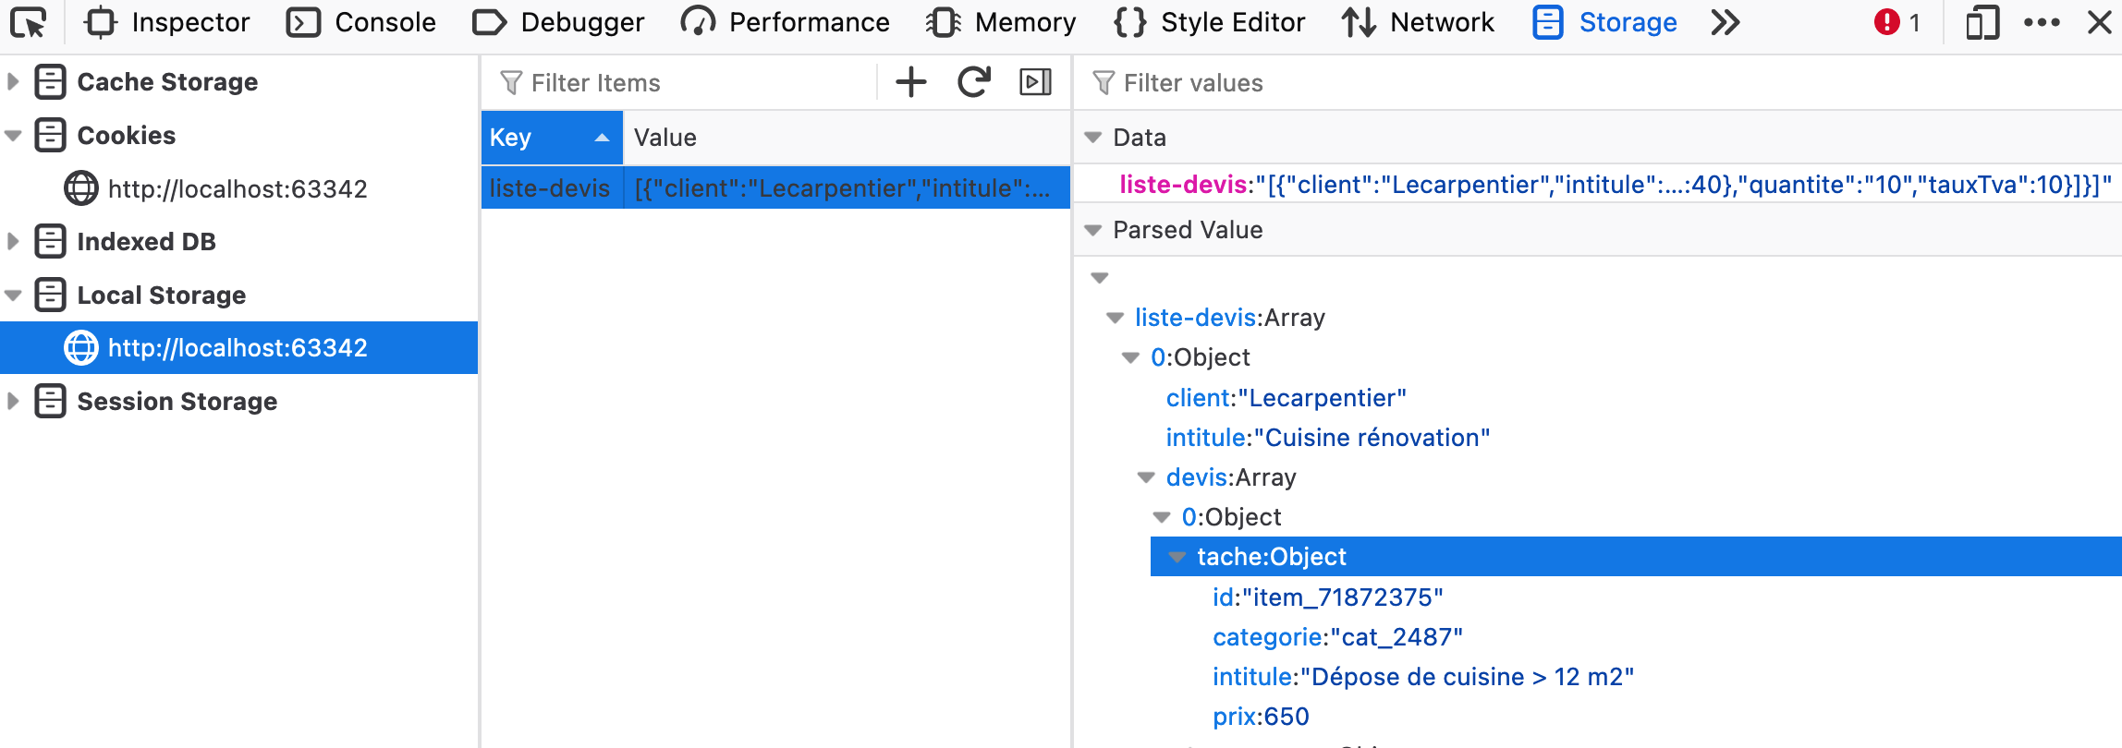Screen dimensions: 2122x748
Task: Expand the Cache Storage tree node
Action: [14, 82]
